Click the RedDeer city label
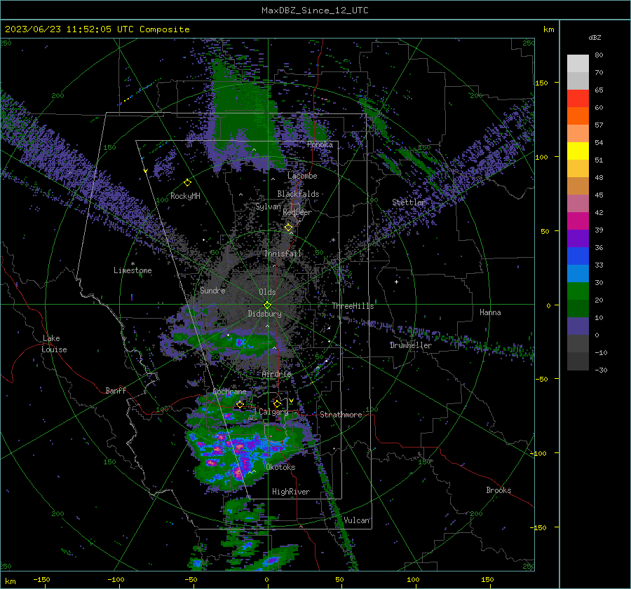 coord(297,212)
